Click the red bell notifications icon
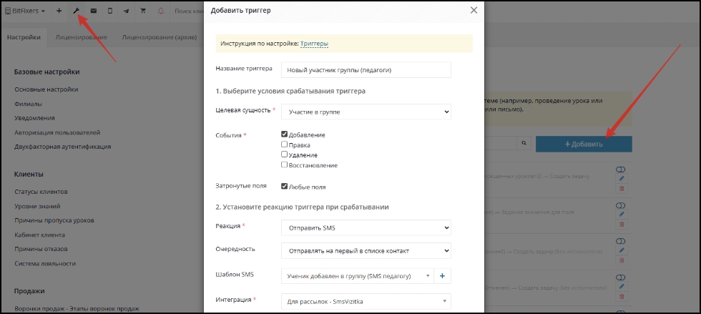Screen dimensions: 701x314 pos(161,11)
